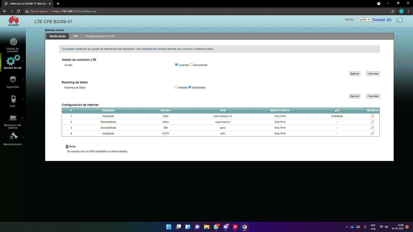Open AMD software from taskbar
Viewport: 413px width, 232px height.
[235, 227]
